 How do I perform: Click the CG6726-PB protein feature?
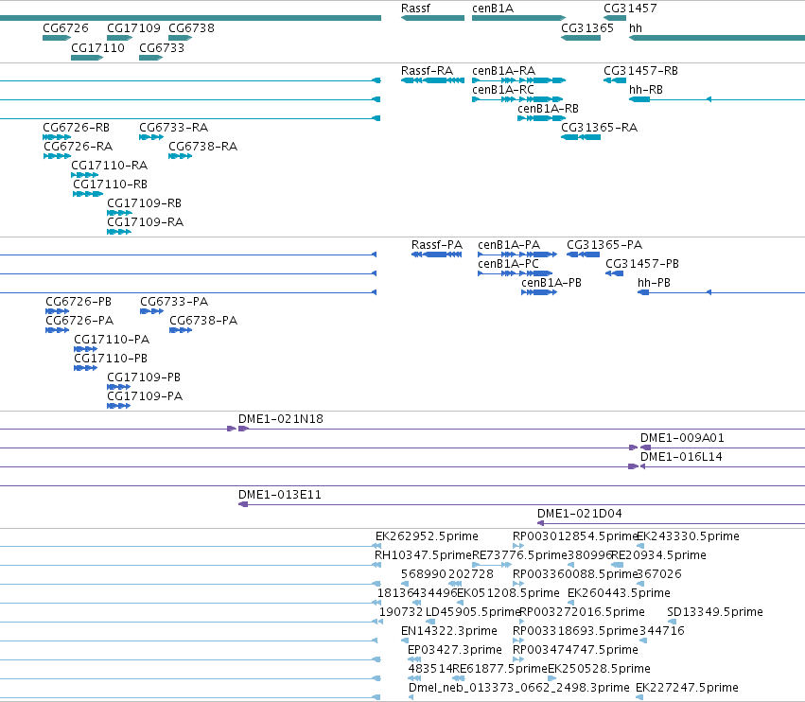coord(57,311)
